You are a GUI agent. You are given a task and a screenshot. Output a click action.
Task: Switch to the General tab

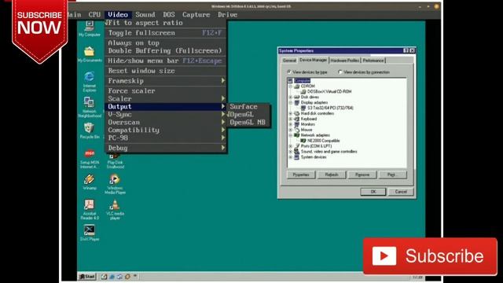(x=289, y=61)
